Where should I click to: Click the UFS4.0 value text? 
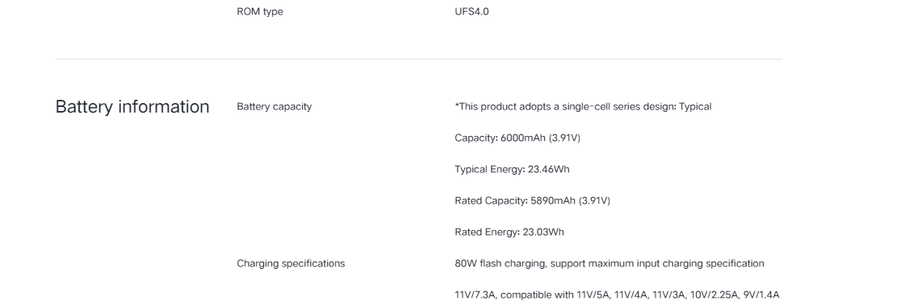tap(471, 11)
